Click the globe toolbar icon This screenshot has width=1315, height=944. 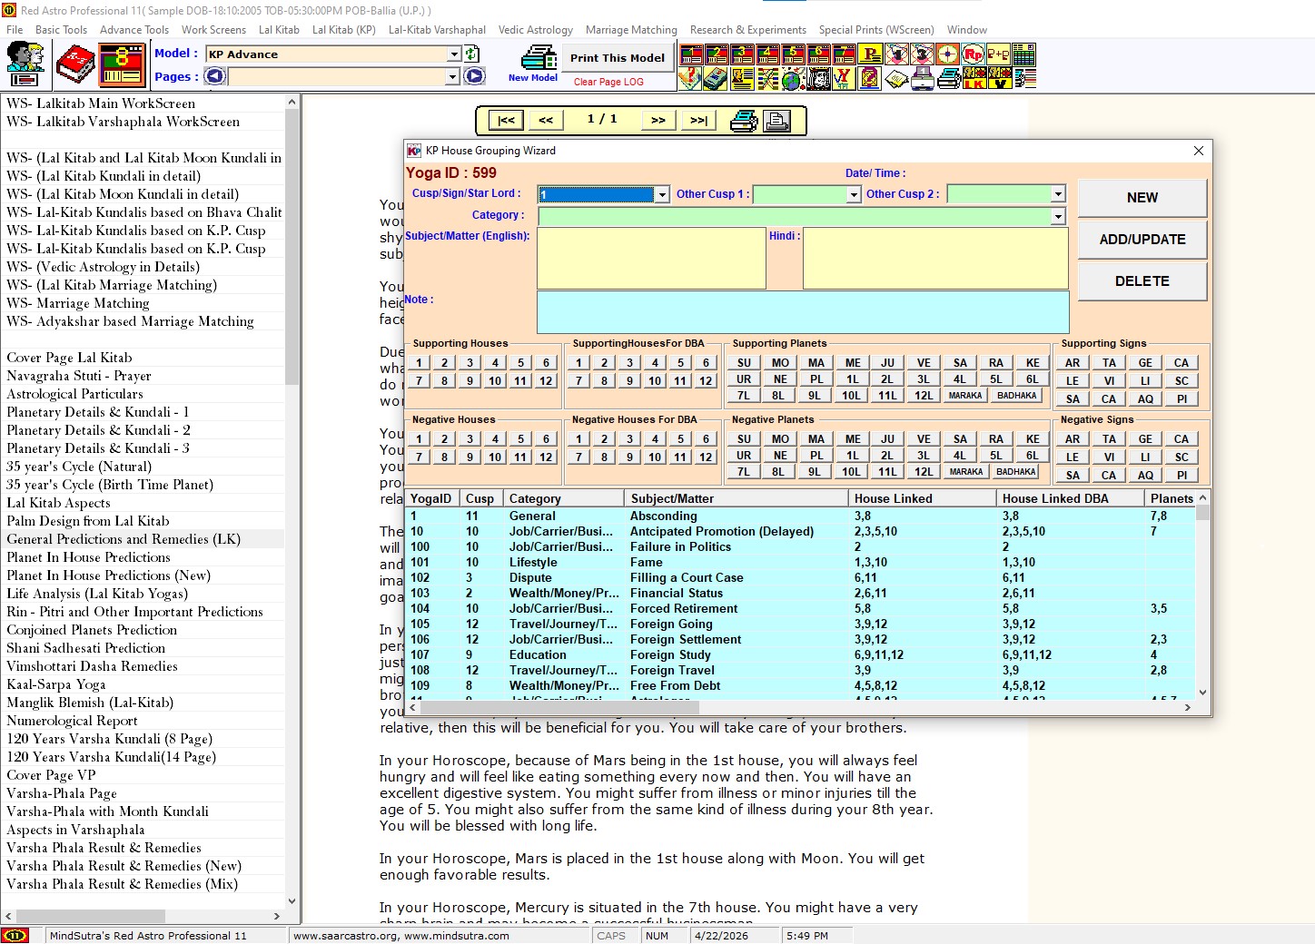793,79
